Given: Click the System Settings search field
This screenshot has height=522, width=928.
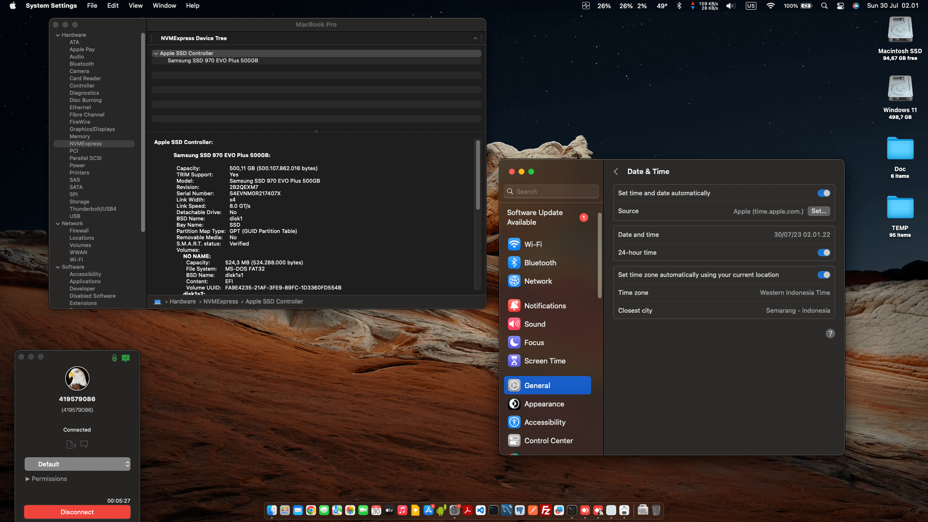Looking at the screenshot, I should pos(551,192).
